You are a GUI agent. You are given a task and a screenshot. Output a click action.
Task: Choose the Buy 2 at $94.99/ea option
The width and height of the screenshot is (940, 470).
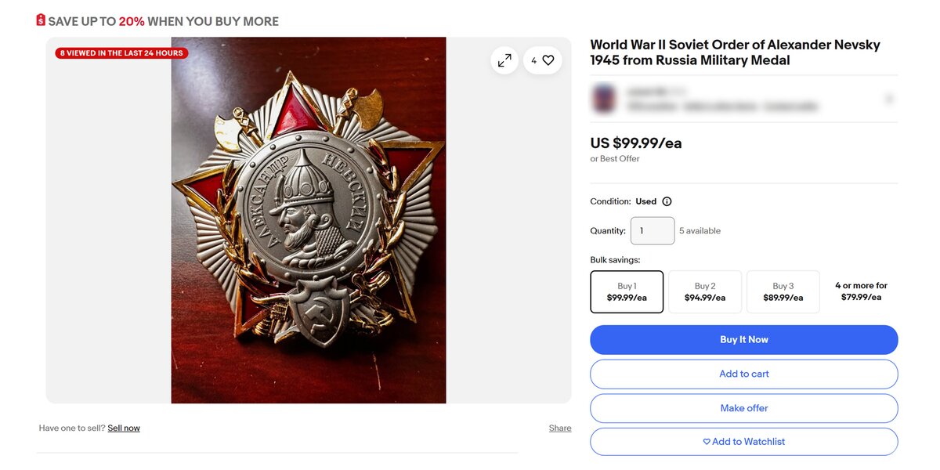tap(705, 291)
